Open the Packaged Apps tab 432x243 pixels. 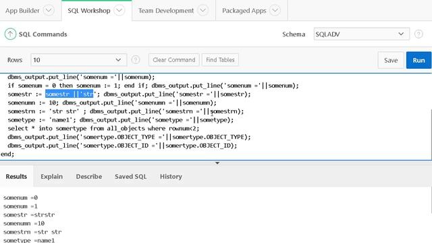tap(244, 11)
